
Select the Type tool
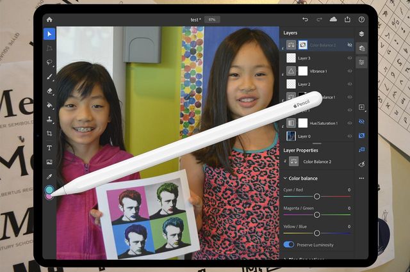pos(49,148)
